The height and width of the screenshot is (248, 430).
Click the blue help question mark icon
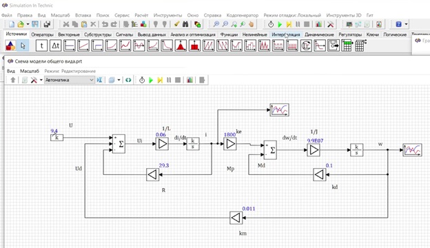pyautogui.click(x=399, y=24)
